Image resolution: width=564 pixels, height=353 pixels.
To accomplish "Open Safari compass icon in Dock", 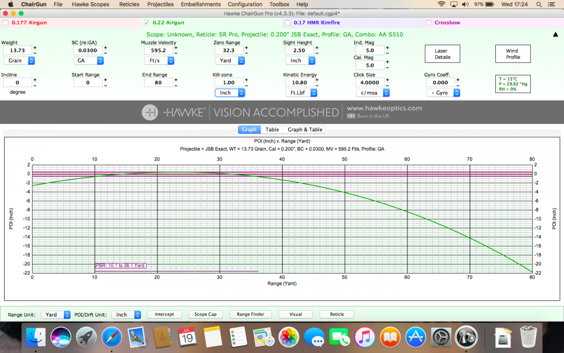I will (x=111, y=337).
